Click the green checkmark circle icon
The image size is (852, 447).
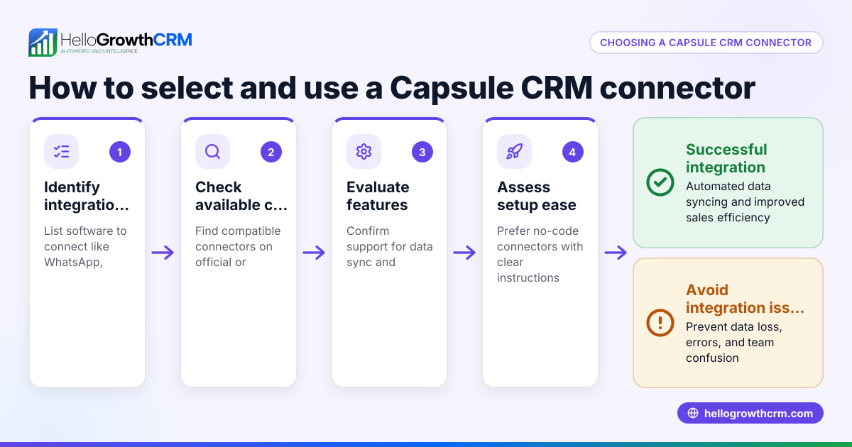pyautogui.click(x=660, y=182)
